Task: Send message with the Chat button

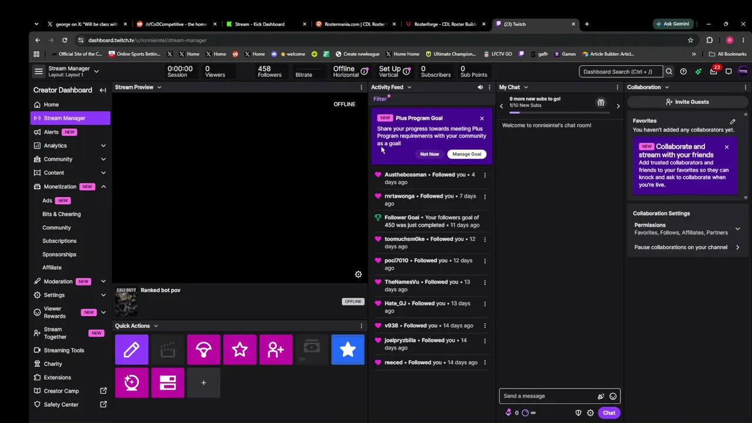Action: (609, 413)
